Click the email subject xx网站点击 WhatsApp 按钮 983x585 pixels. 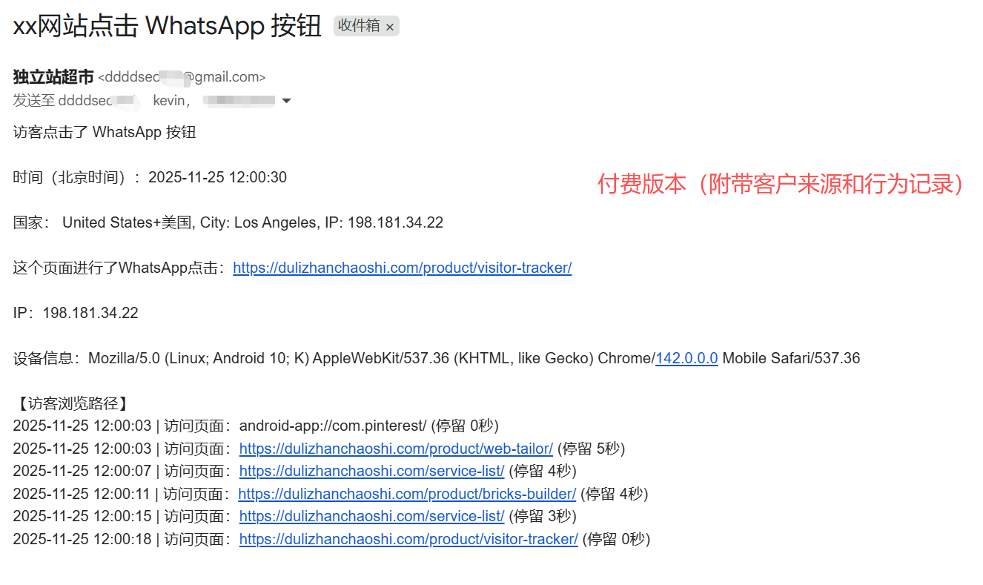tap(168, 26)
